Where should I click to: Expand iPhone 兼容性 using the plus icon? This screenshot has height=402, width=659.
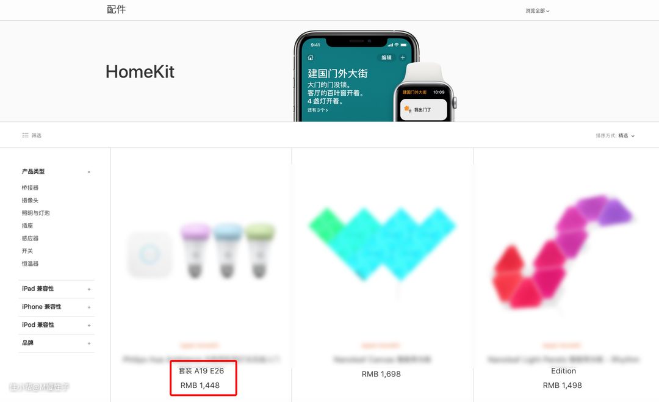(x=88, y=307)
